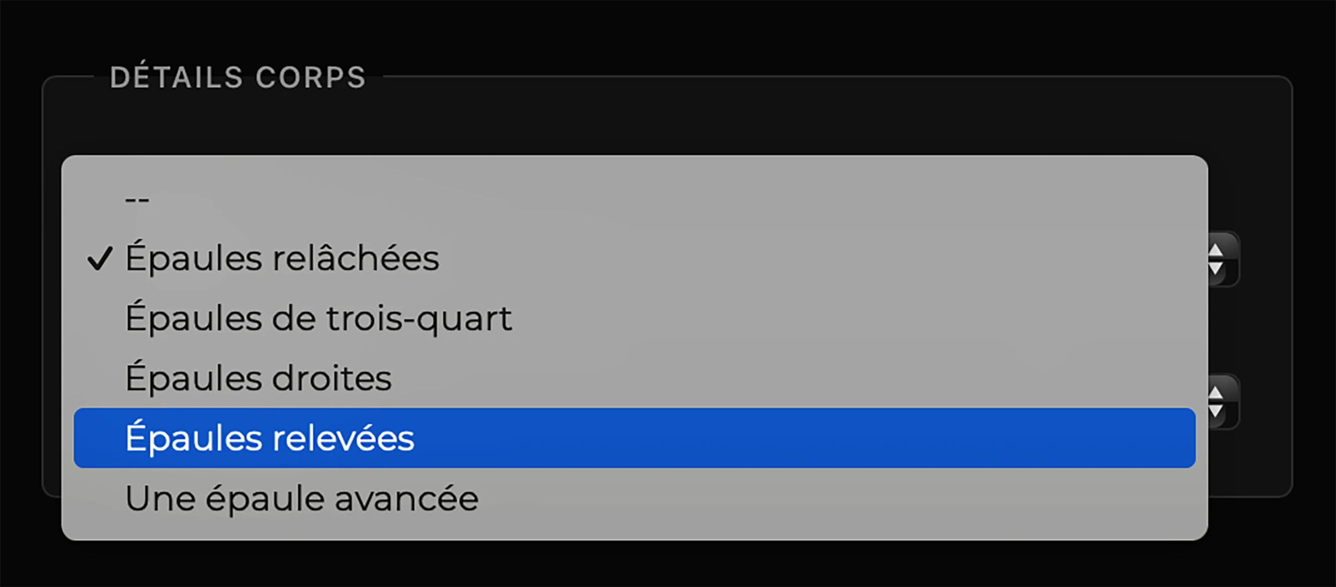The height and width of the screenshot is (587, 1336).
Task: Click the DÉTAILS CORPS section heading
Action: [x=238, y=77]
